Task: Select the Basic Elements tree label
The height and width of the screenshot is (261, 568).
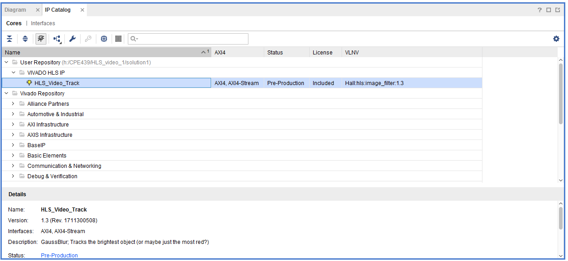Action: [47, 156]
